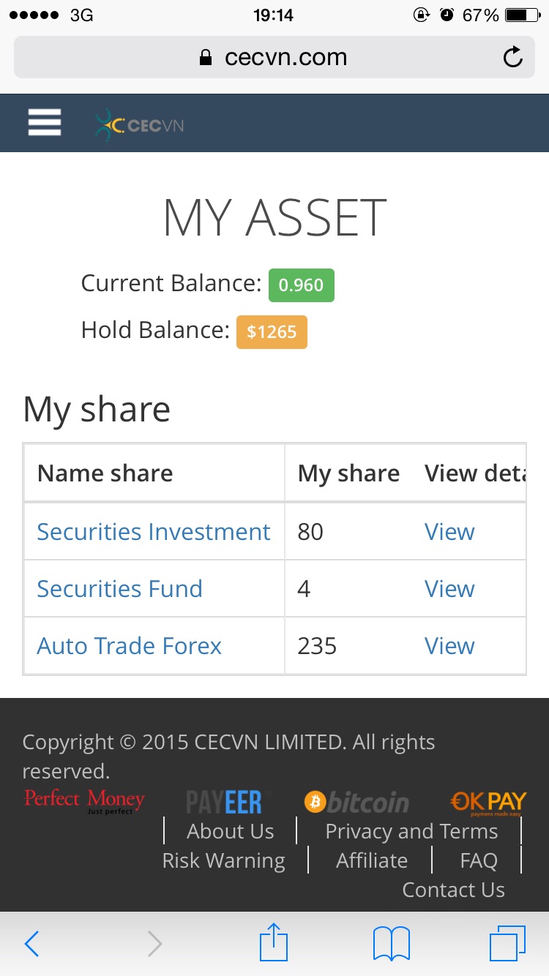Tap the Perfect Money logo
The width and height of the screenshot is (549, 976).
(84, 800)
